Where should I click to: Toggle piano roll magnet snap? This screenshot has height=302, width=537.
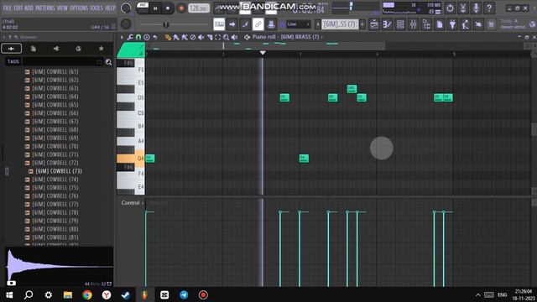coord(138,37)
